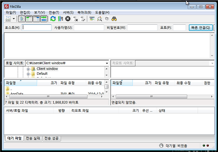This screenshot has height=152, width=218.
Task: Toggle message log display
Action: [22, 19]
